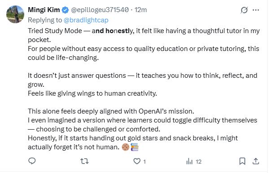Repost this tweet with the arrows icon

pyautogui.click(x=84, y=161)
